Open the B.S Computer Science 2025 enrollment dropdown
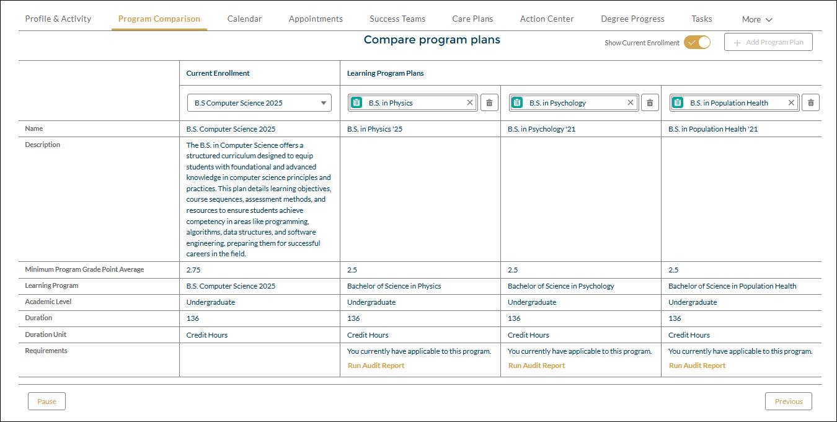 coord(259,103)
